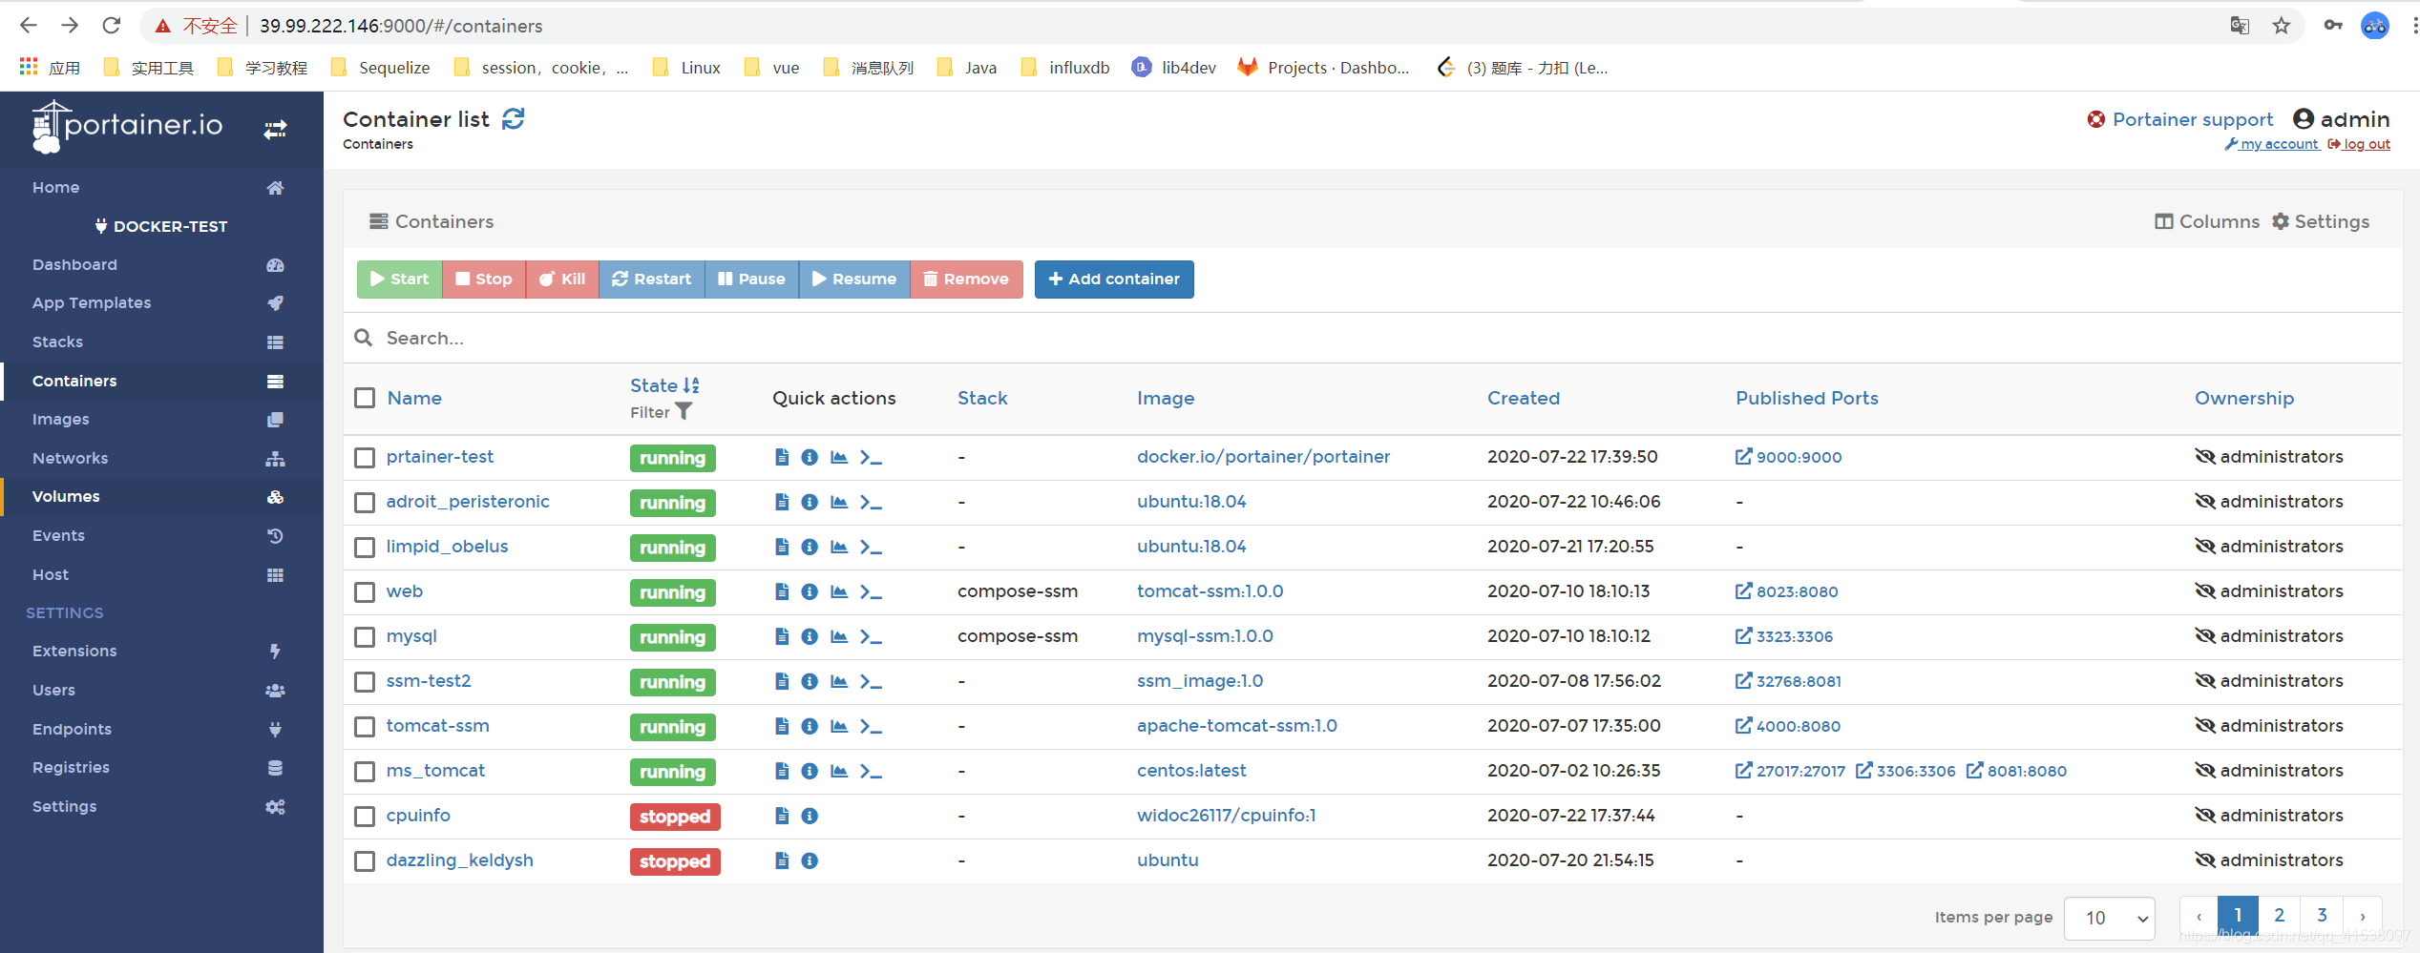
Task: Open Linux bookmarks folder
Action: tap(687, 68)
